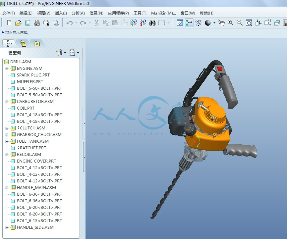This screenshot has width=287, height=239.
Task: Click the Print icon in the toolbar
Action: coord(37,23)
